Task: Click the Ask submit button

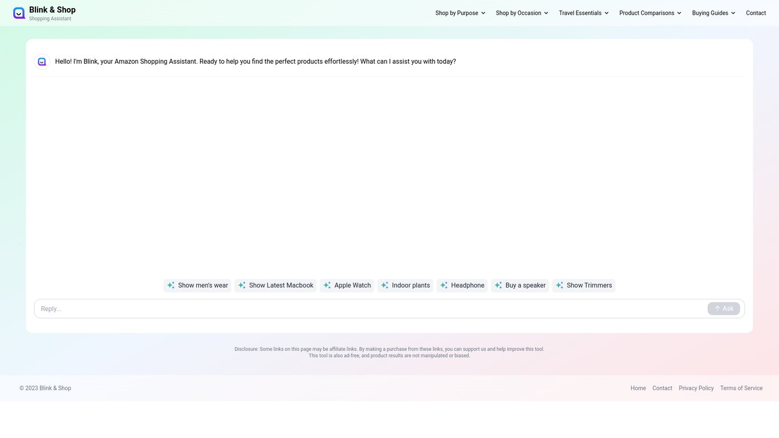Action: [x=724, y=309]
